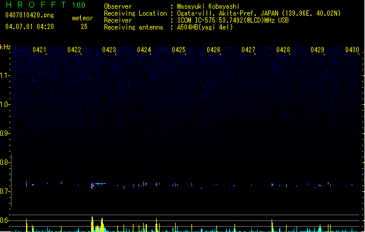Image resolution: width=365 pixels, height=232 pixels.
Task: Click the Receiving antenna label
Action: 133,27
